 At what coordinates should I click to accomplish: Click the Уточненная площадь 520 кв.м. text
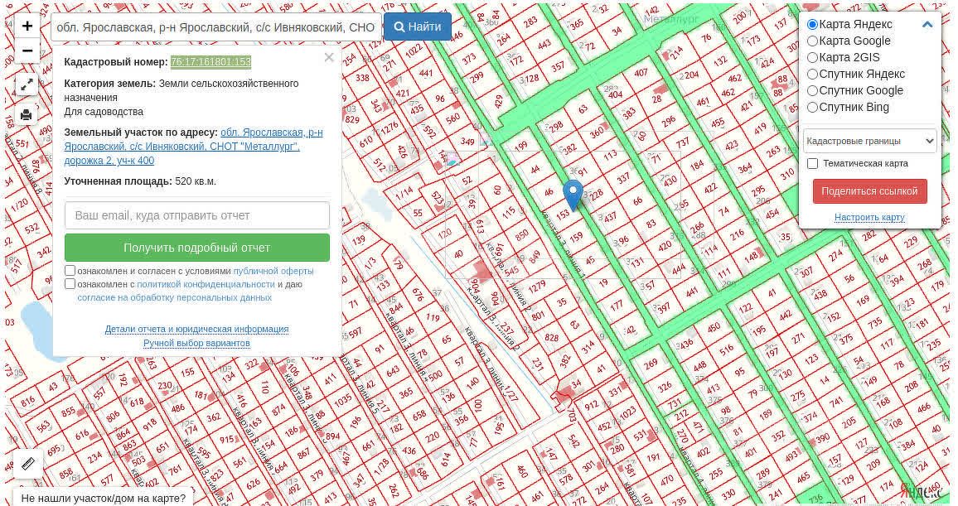click(140, 181)
